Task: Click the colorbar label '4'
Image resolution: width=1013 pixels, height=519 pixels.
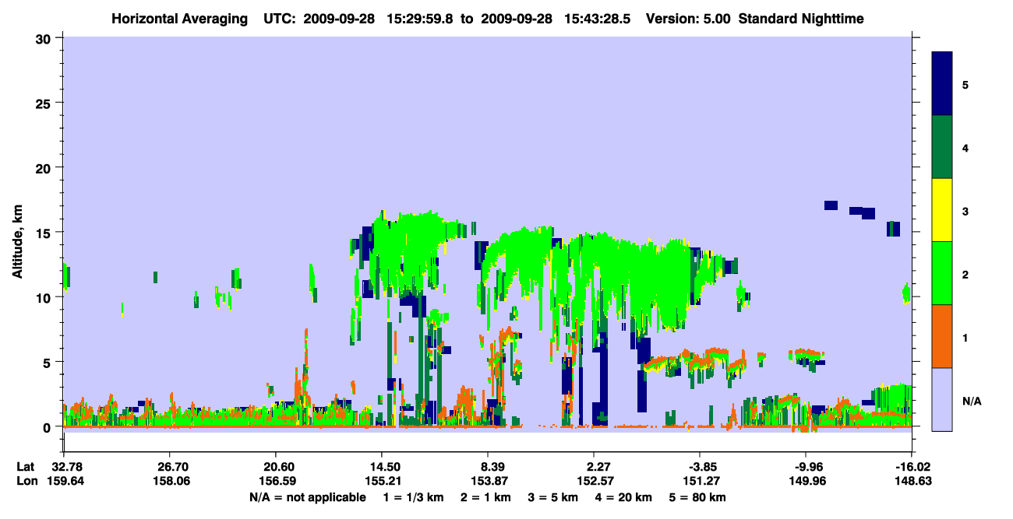Action: pyautogui.click(x=965, y=147)
